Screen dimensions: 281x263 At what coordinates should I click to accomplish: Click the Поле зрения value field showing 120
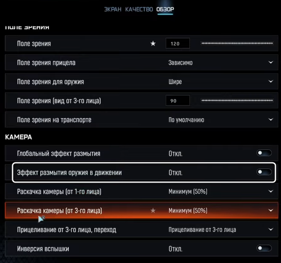178,44
